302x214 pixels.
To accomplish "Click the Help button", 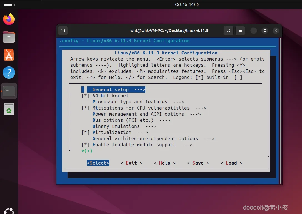I will pos(165,163).
